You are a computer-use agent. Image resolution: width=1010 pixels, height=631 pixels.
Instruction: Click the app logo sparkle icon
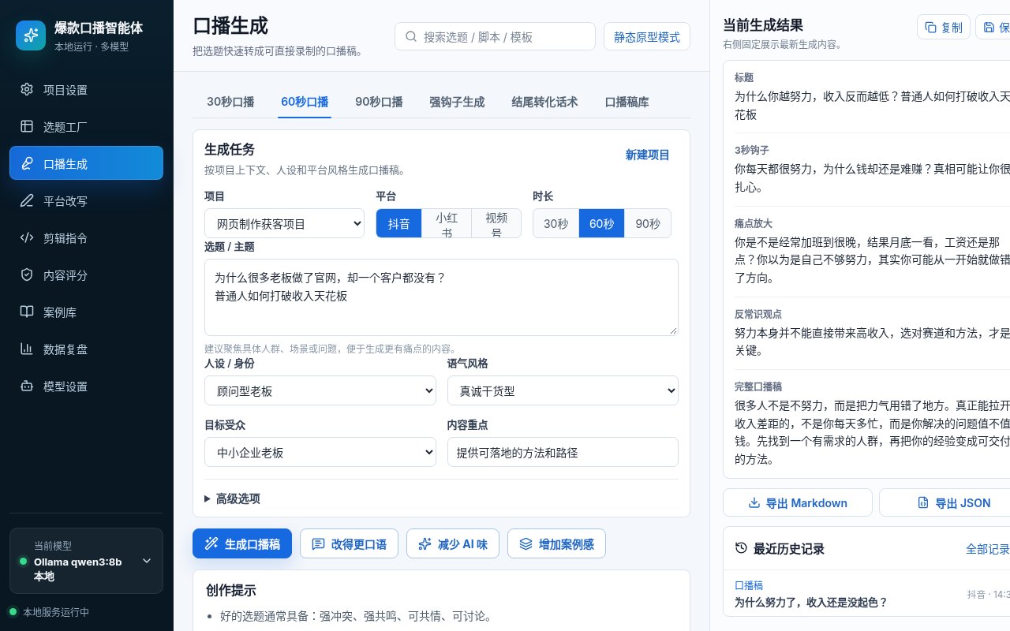pyautogui.click(x=31, y=35)
